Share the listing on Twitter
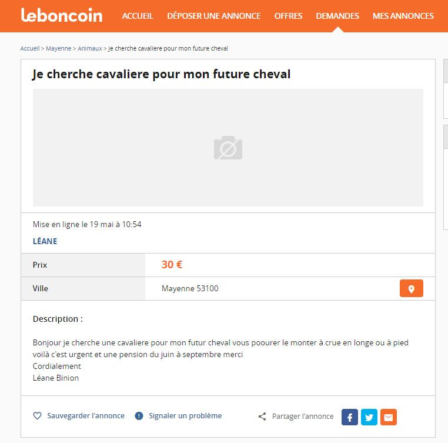Image resolution: width=448 pixels, height=443 pixels. pyautogui.click(x=369, y=417)
